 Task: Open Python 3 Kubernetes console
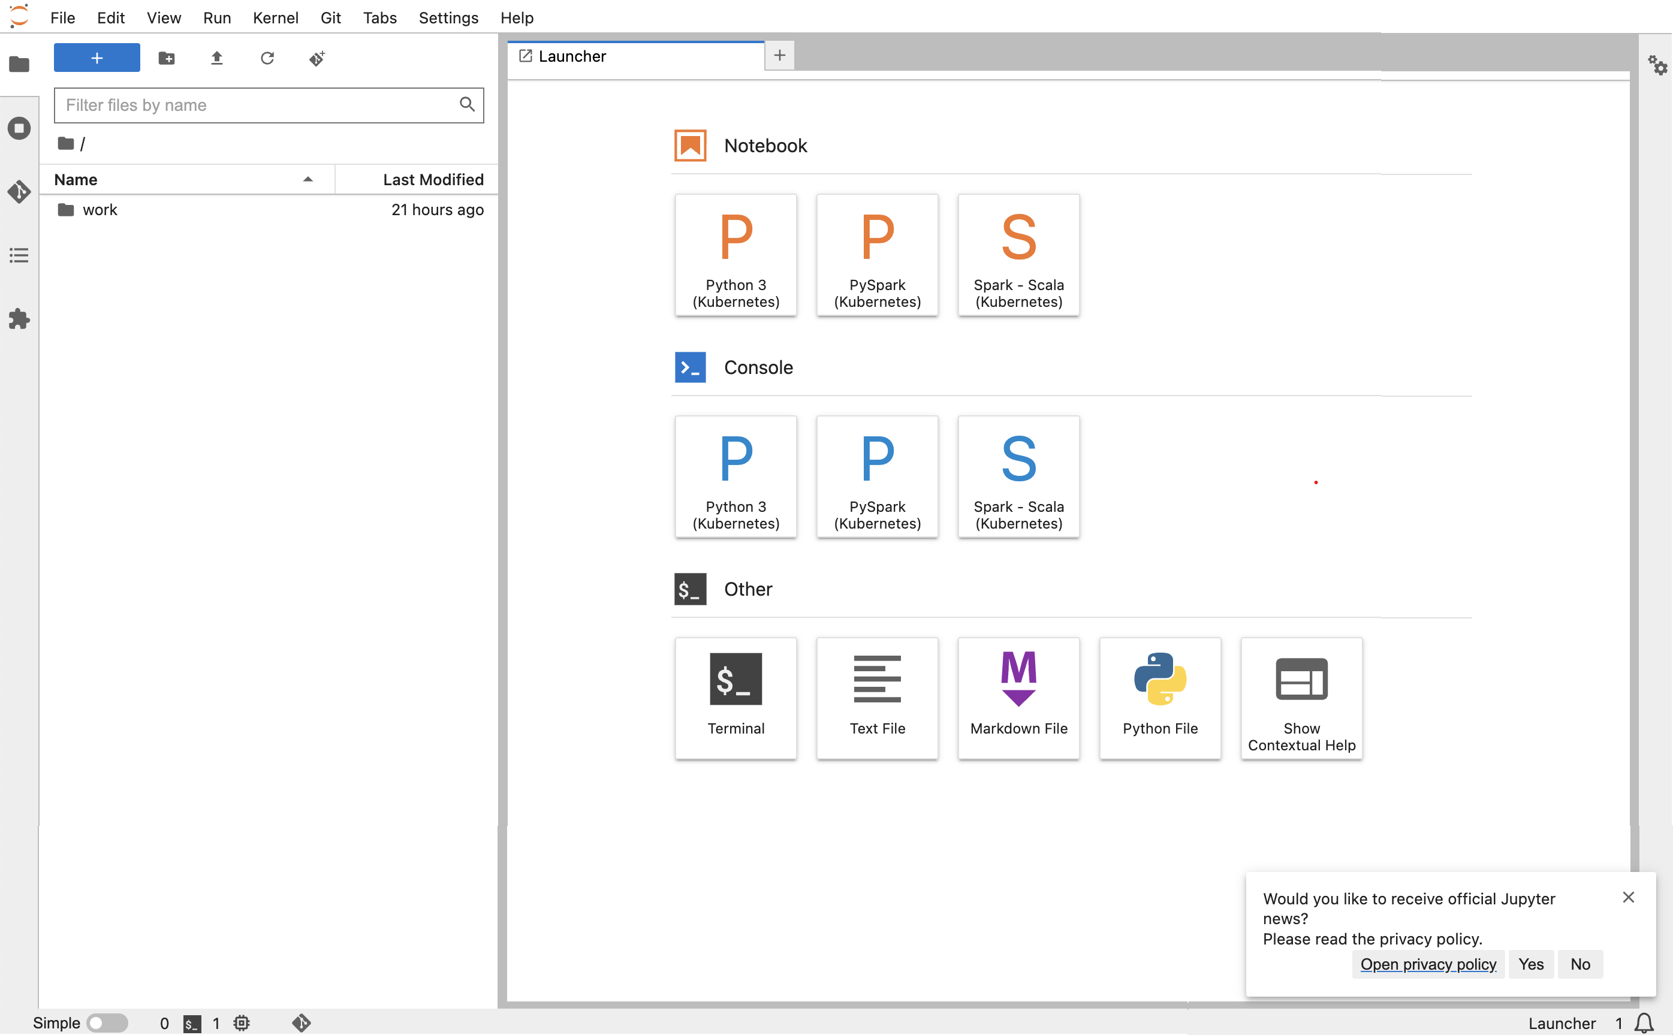pyautogui.click(x=735, y=475)
